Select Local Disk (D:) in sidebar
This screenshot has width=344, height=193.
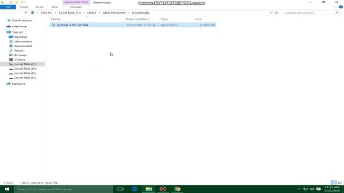pyautogui.click(x=25, y=69)
